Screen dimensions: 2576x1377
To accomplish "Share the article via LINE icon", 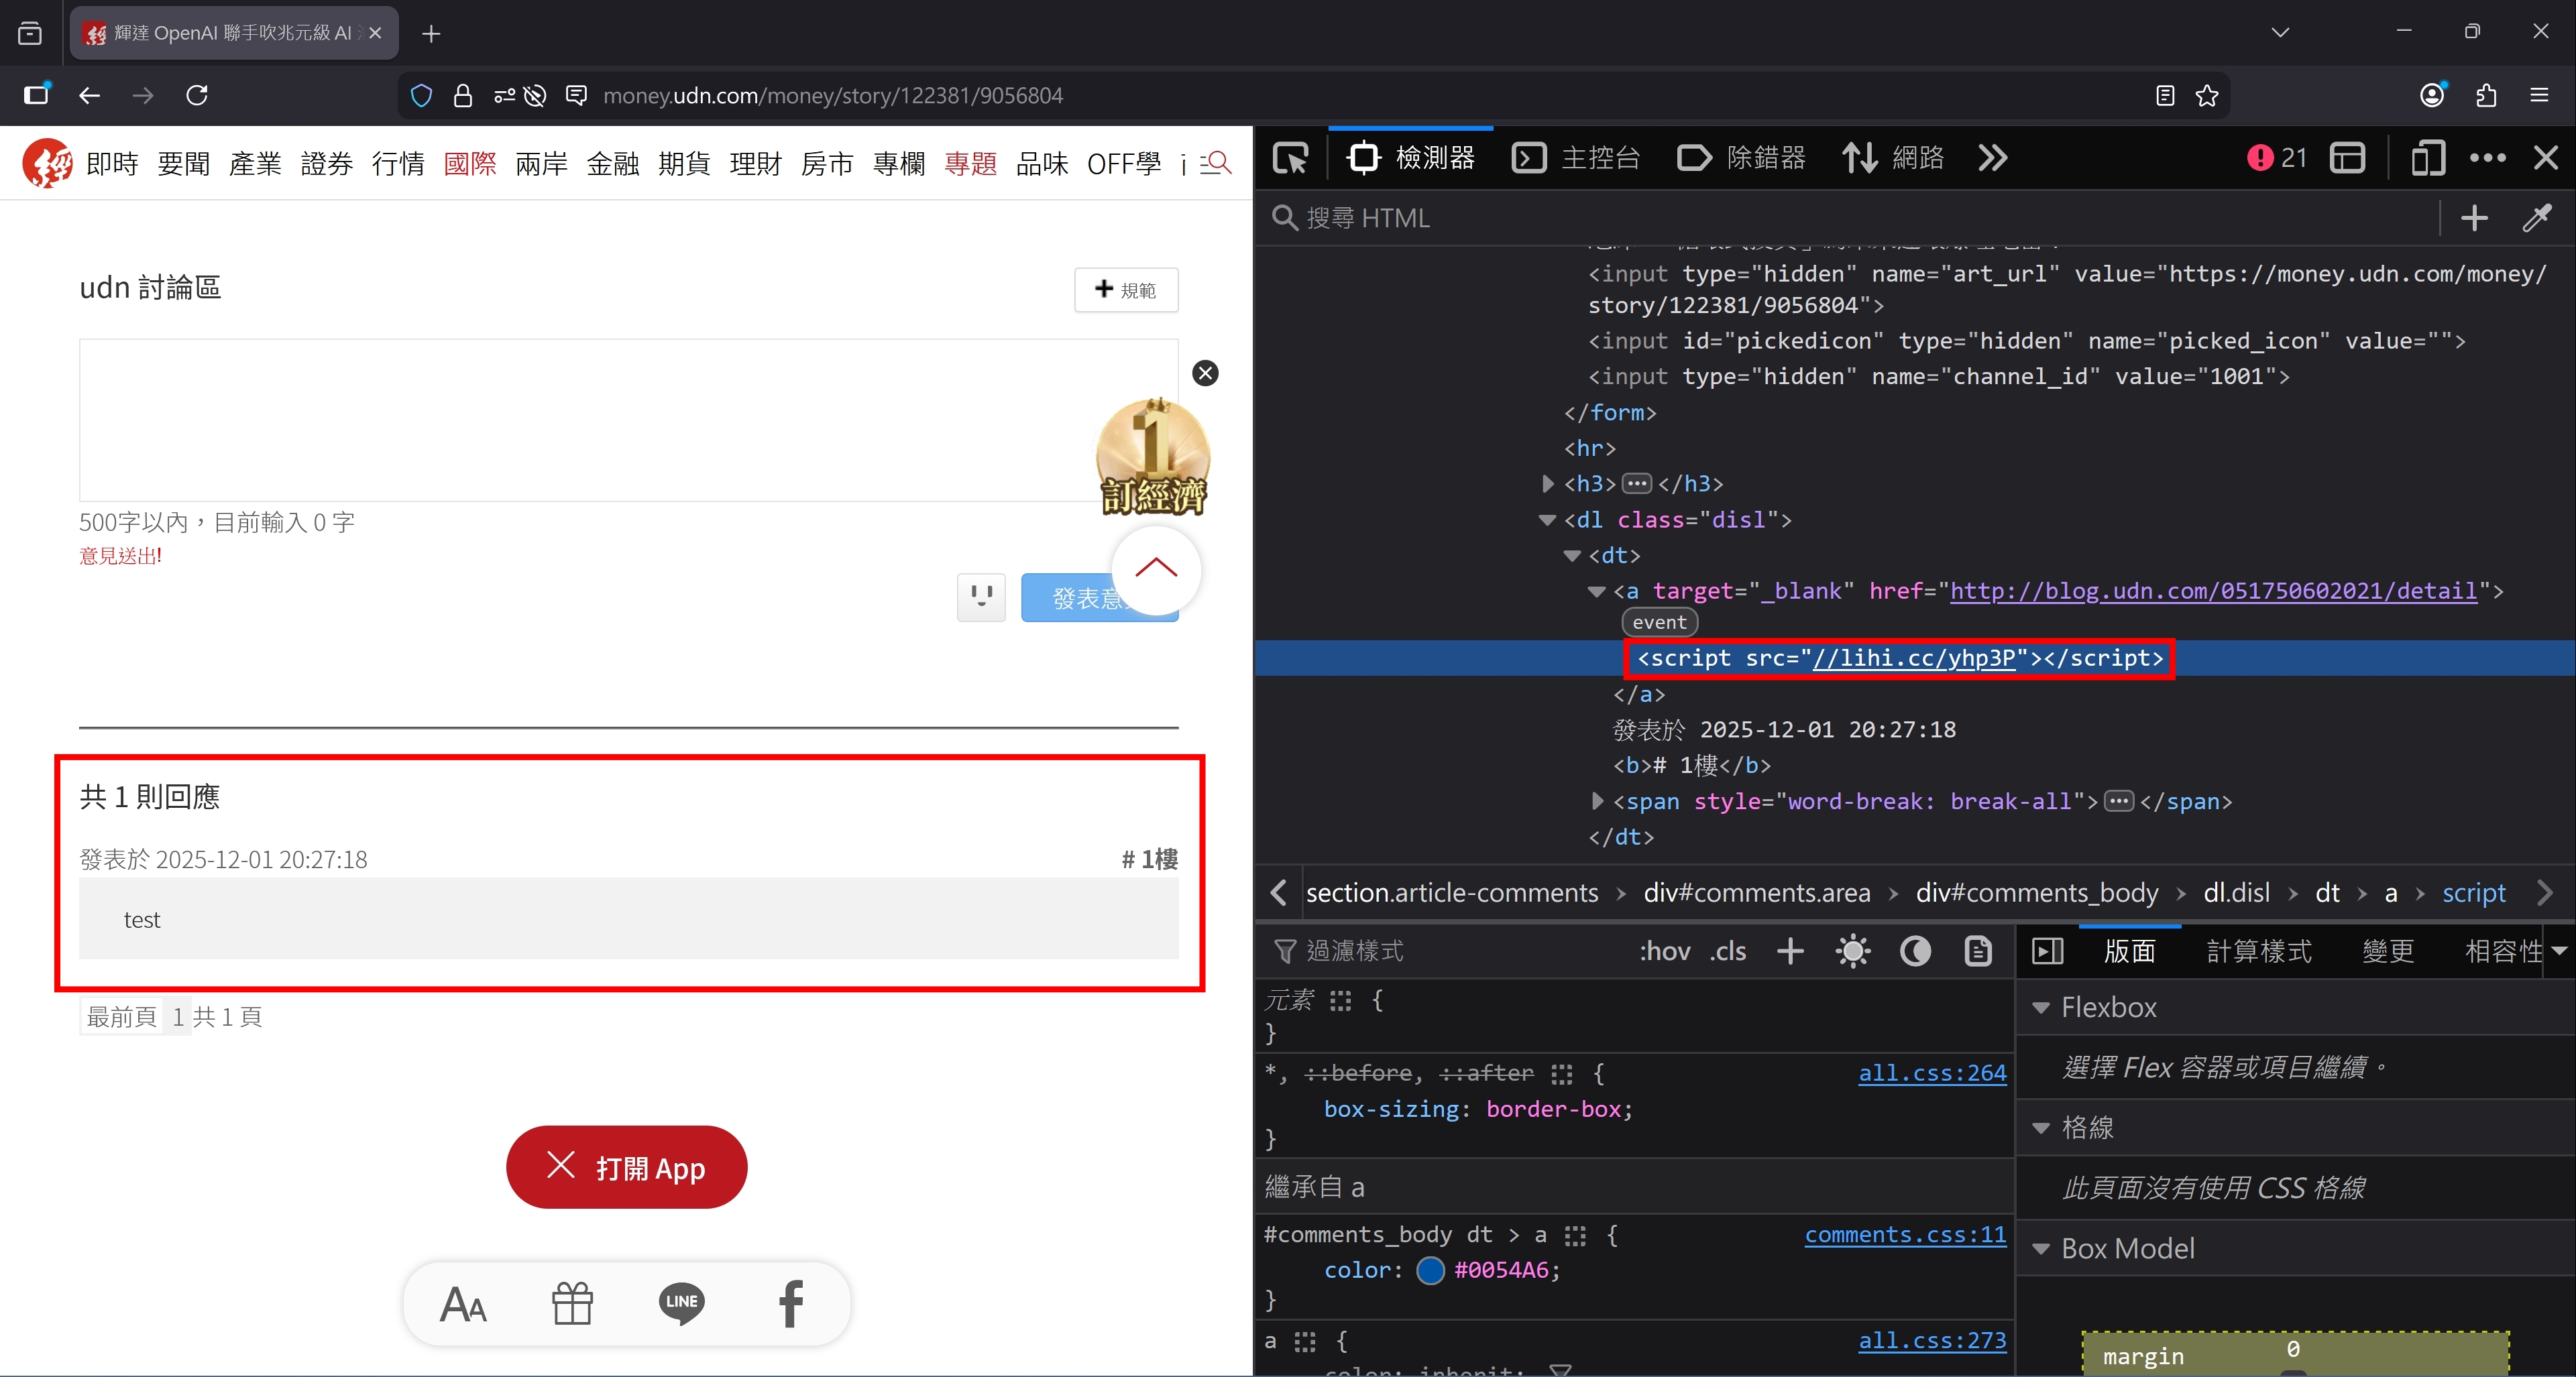I will tap(682, 1304).
